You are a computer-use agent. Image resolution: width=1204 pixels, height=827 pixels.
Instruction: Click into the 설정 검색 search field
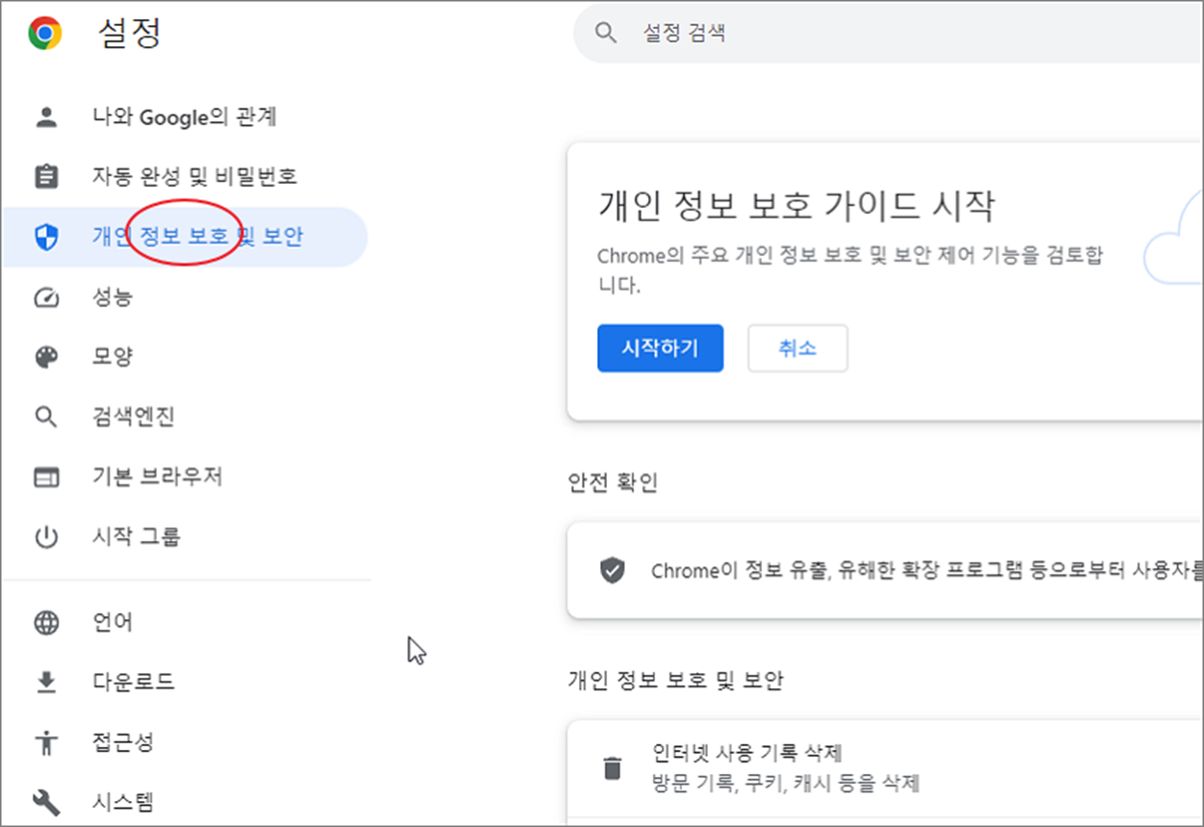point(888,34)
